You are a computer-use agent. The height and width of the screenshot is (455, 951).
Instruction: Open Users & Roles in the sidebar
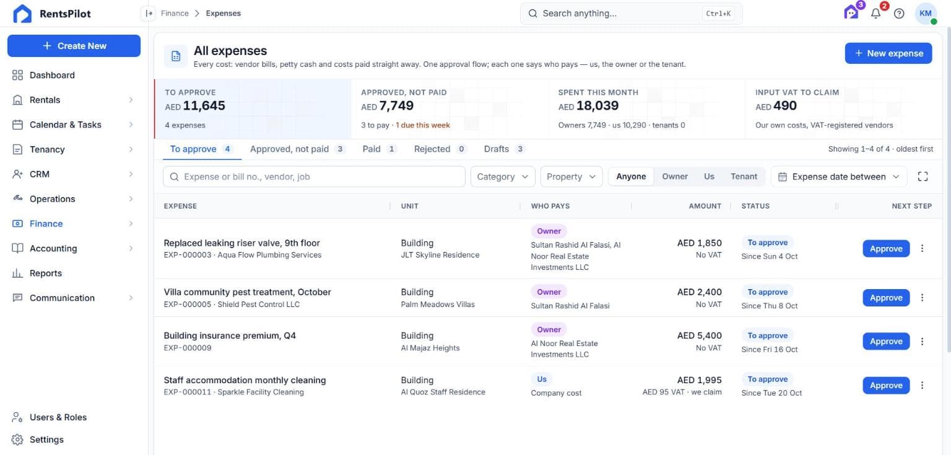click(74, 417)
